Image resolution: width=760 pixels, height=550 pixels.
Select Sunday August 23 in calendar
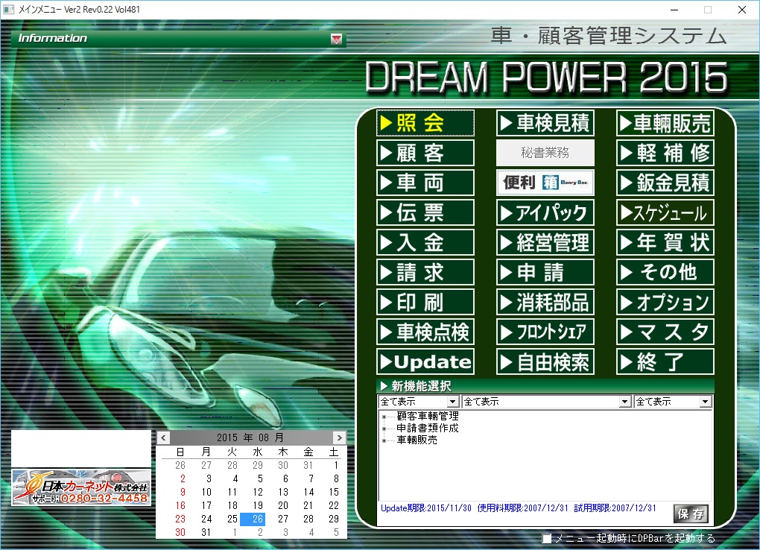coord(180,519)
